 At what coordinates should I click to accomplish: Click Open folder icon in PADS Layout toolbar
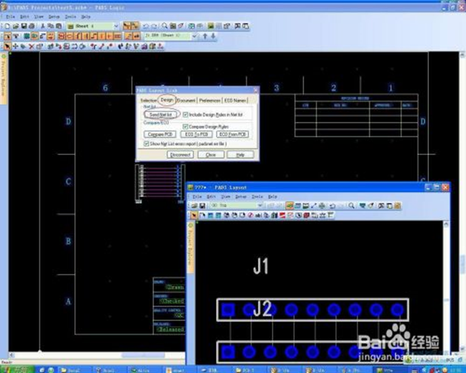pyautogui.click(x=195, y=205)
